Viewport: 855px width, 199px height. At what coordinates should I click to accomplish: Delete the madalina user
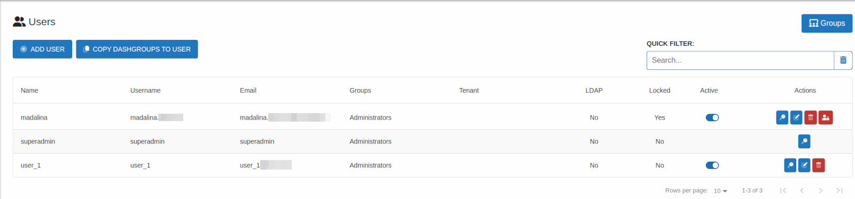[811, 117]
